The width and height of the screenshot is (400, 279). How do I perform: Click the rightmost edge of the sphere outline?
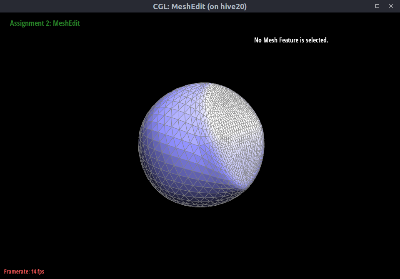(x=264, y=142)
